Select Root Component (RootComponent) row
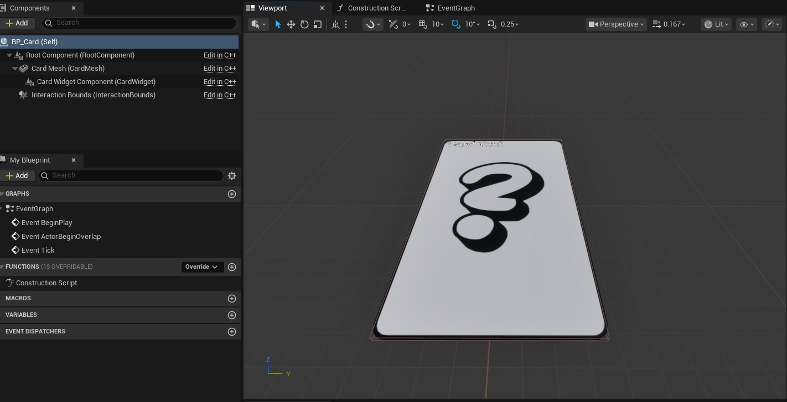787x402 pixels. (80, 55)
